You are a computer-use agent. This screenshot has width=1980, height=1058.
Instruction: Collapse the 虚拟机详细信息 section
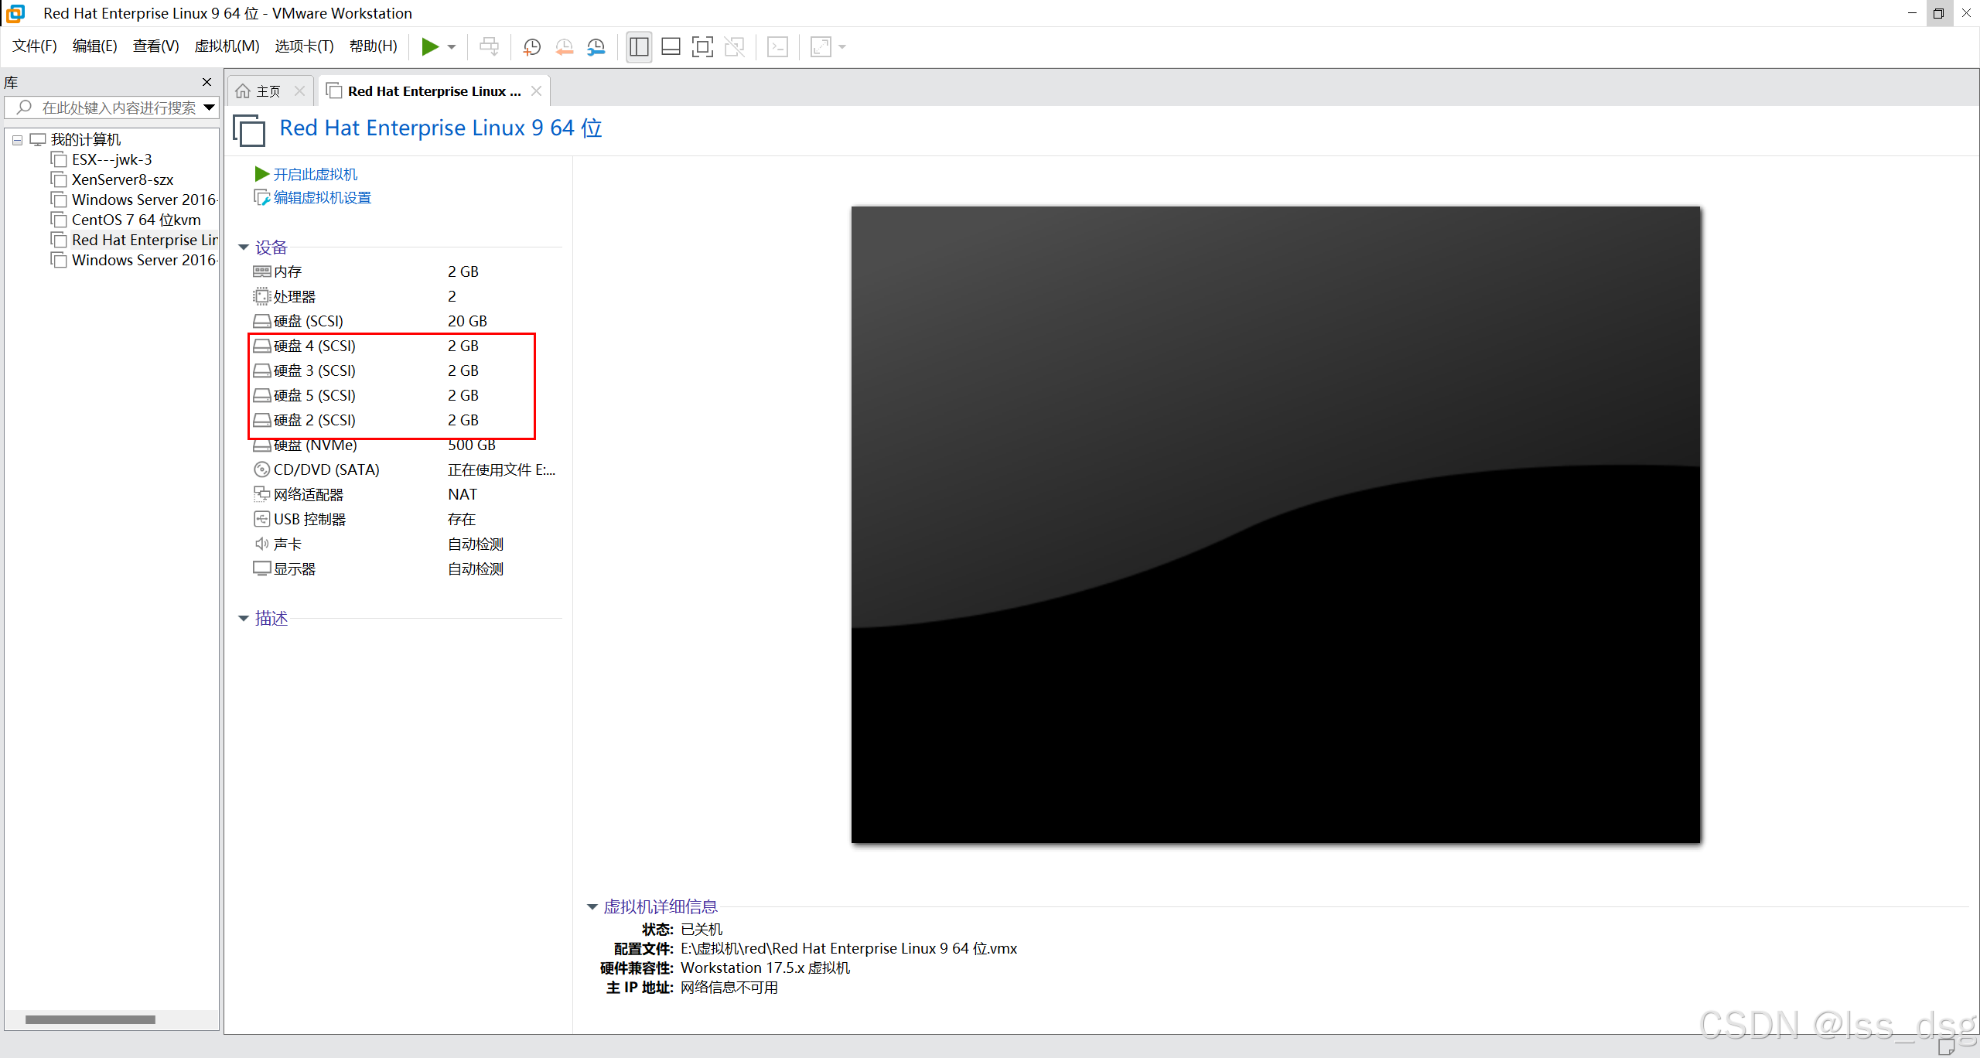pyautogui.click(x=592, y=906)
